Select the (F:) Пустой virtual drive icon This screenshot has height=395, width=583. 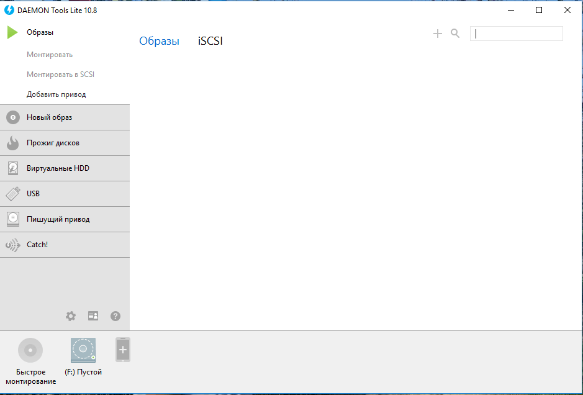tap(83, 350)
